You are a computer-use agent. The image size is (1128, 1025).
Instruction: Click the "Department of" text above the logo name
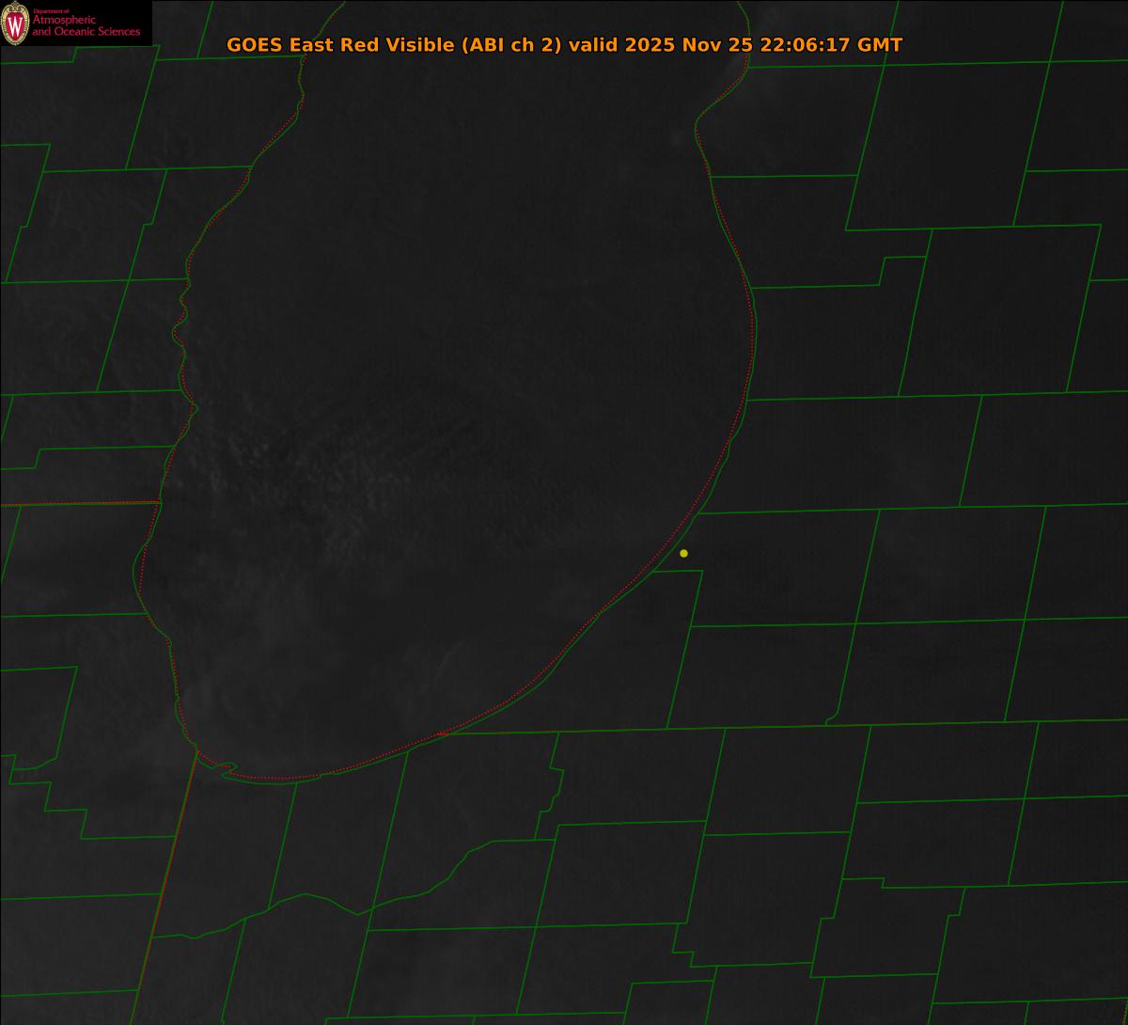[52, 13]
